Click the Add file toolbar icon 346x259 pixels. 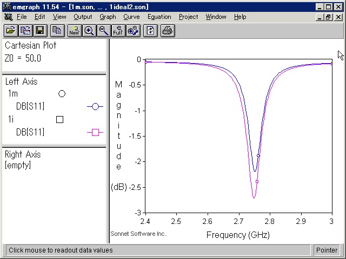(x=25, y=31)
